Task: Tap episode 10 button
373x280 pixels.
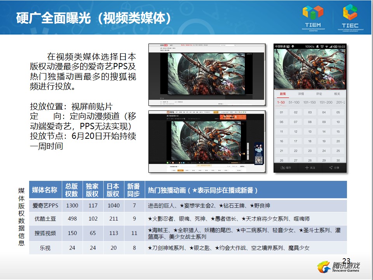Action: pyautogui.click(x=338, y=122)
